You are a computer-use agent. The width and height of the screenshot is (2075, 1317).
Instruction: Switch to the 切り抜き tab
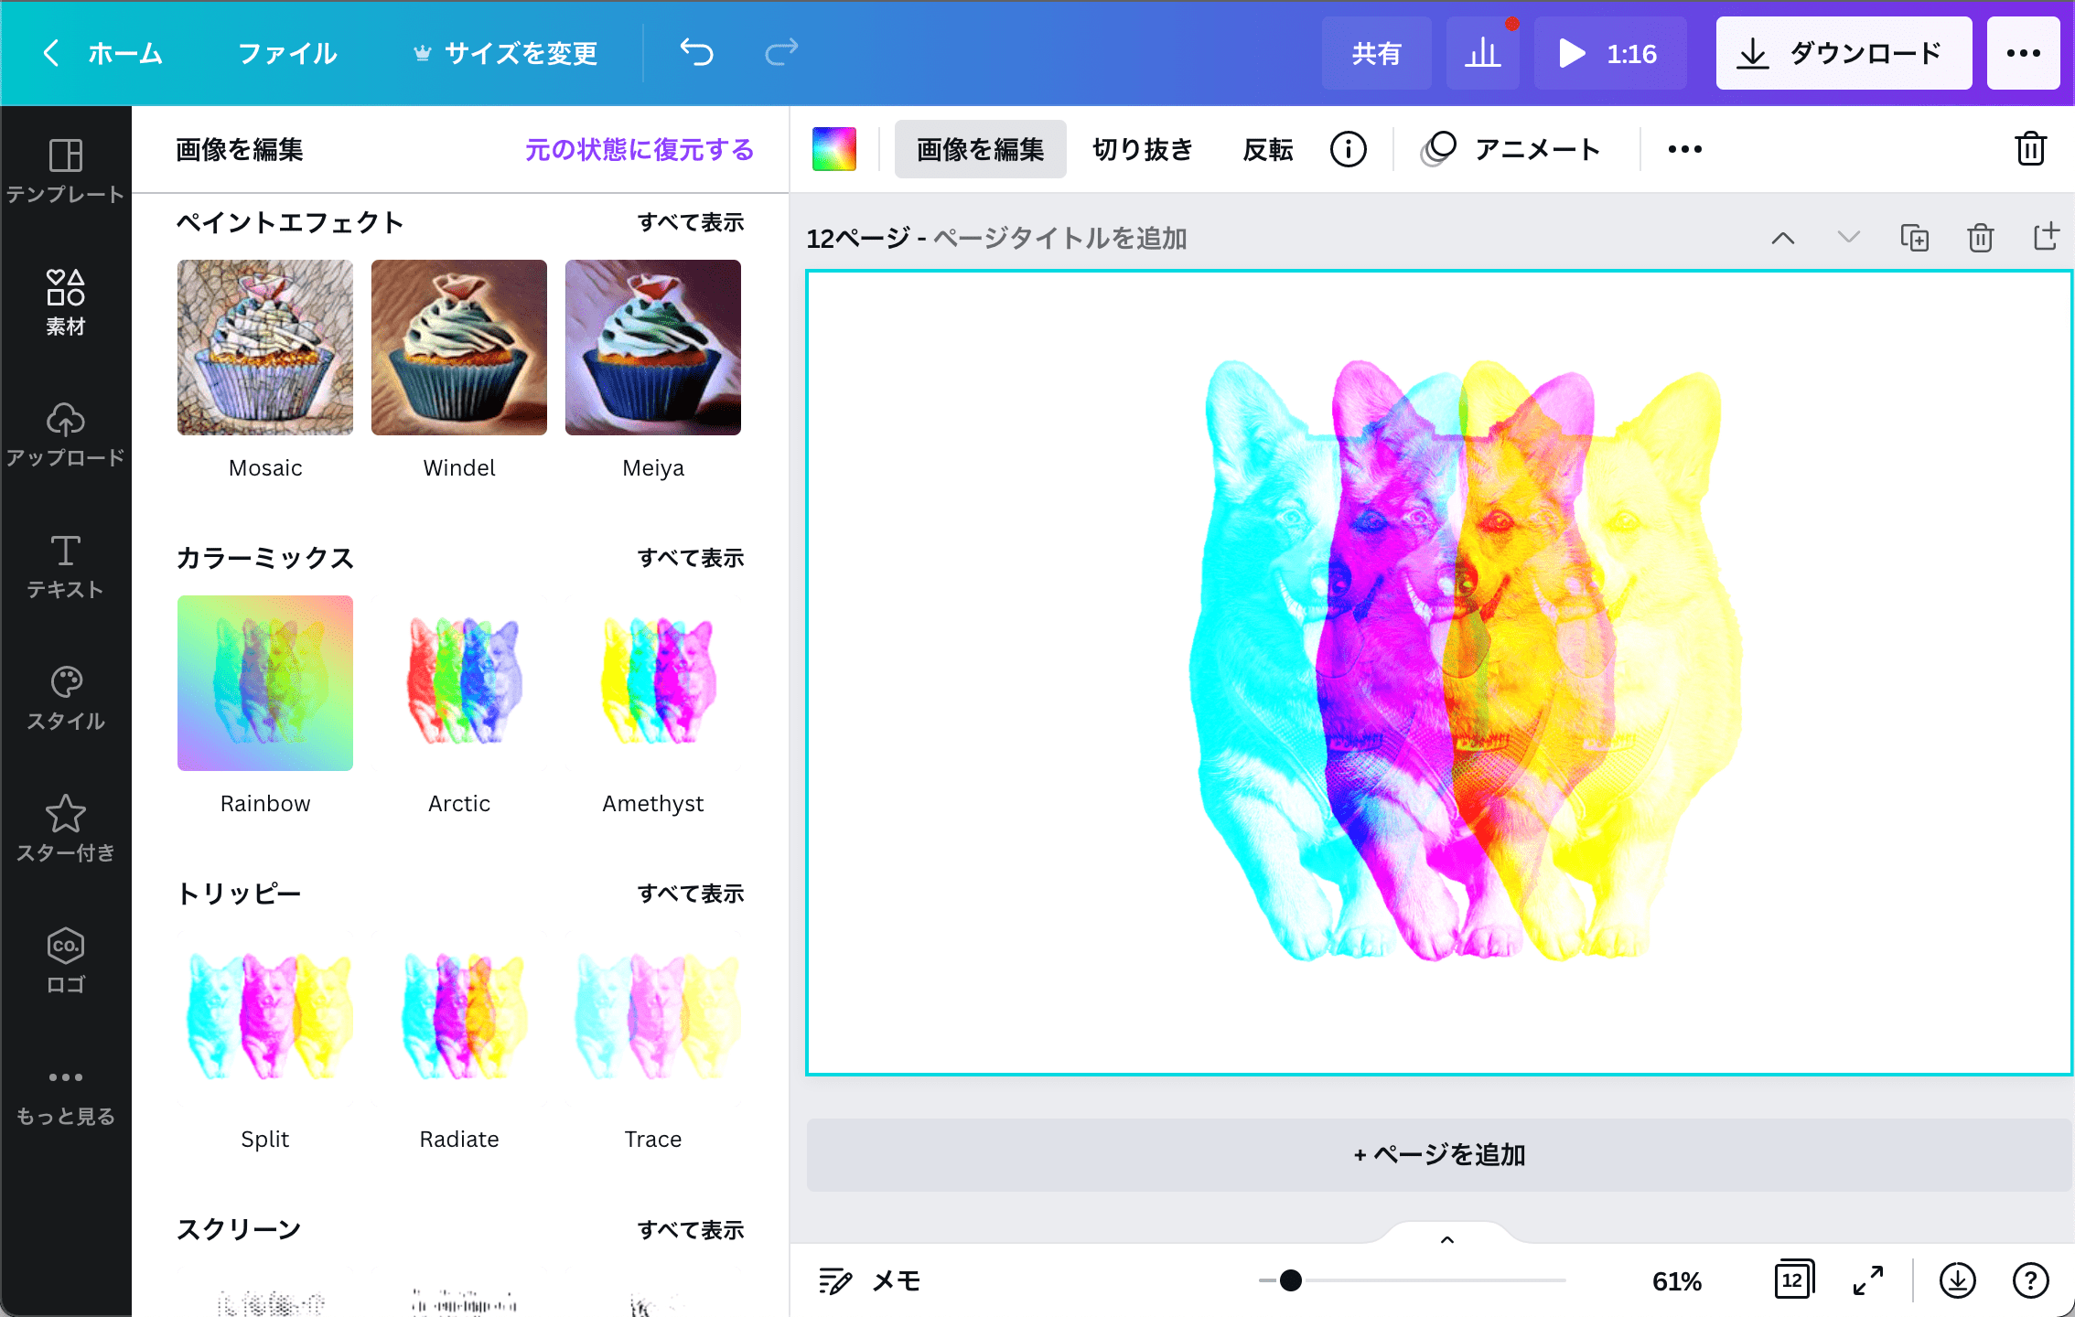tap(1142, 148)
